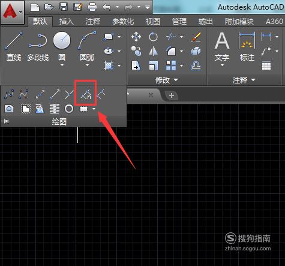Select the ray tool

(55, 94)
